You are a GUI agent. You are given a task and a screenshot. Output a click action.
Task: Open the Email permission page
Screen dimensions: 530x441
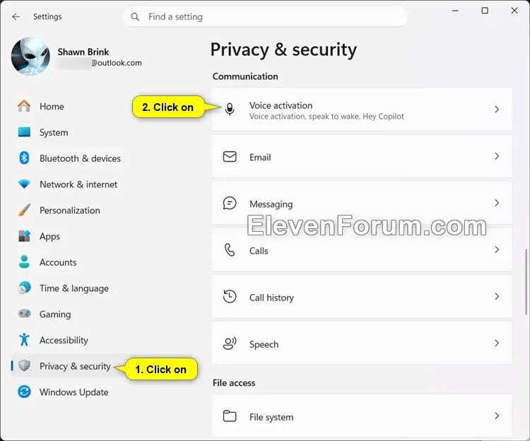362,156
